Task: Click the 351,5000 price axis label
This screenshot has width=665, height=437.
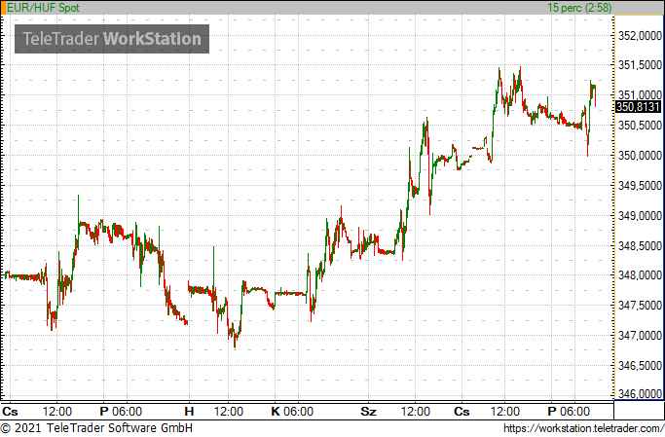Action: coord(640,65)
